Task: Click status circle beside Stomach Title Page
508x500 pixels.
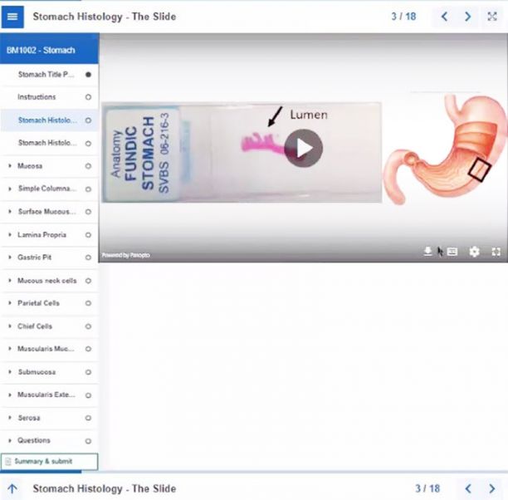Action: click(88, 75)
